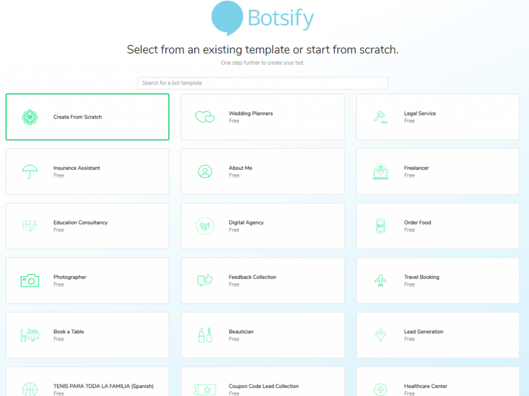Image resolution: width=529 pixels, height=396 pixels.
Task: Click the Create From Scratch rocket icon
Action: (29, 117)
